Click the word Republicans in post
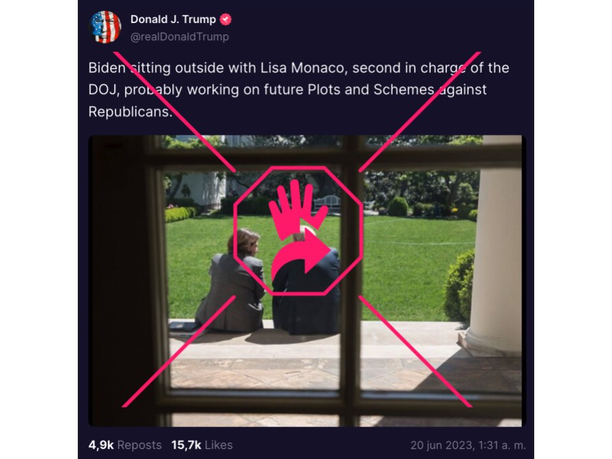Image resolution: width=612 pixels, height=459 pixels. 130,112
